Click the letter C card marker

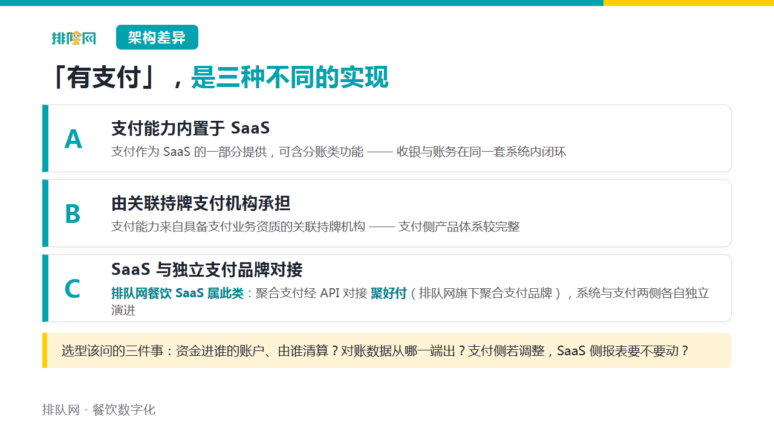pyautogui.click(x=73, y=289)
